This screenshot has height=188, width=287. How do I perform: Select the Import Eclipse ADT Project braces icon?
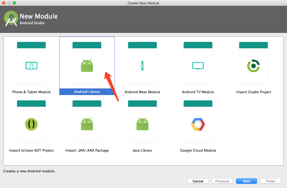click(31, 124)
